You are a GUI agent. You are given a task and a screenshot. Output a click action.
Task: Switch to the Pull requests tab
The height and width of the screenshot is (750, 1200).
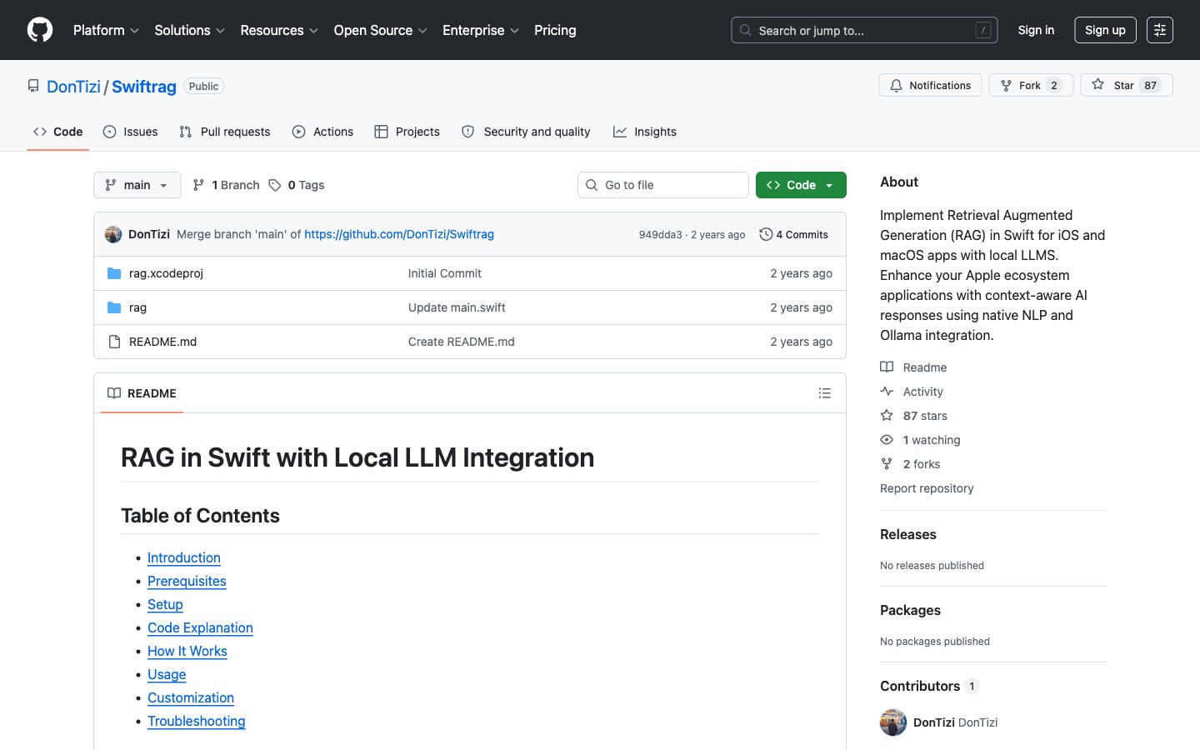pos(225,132)
